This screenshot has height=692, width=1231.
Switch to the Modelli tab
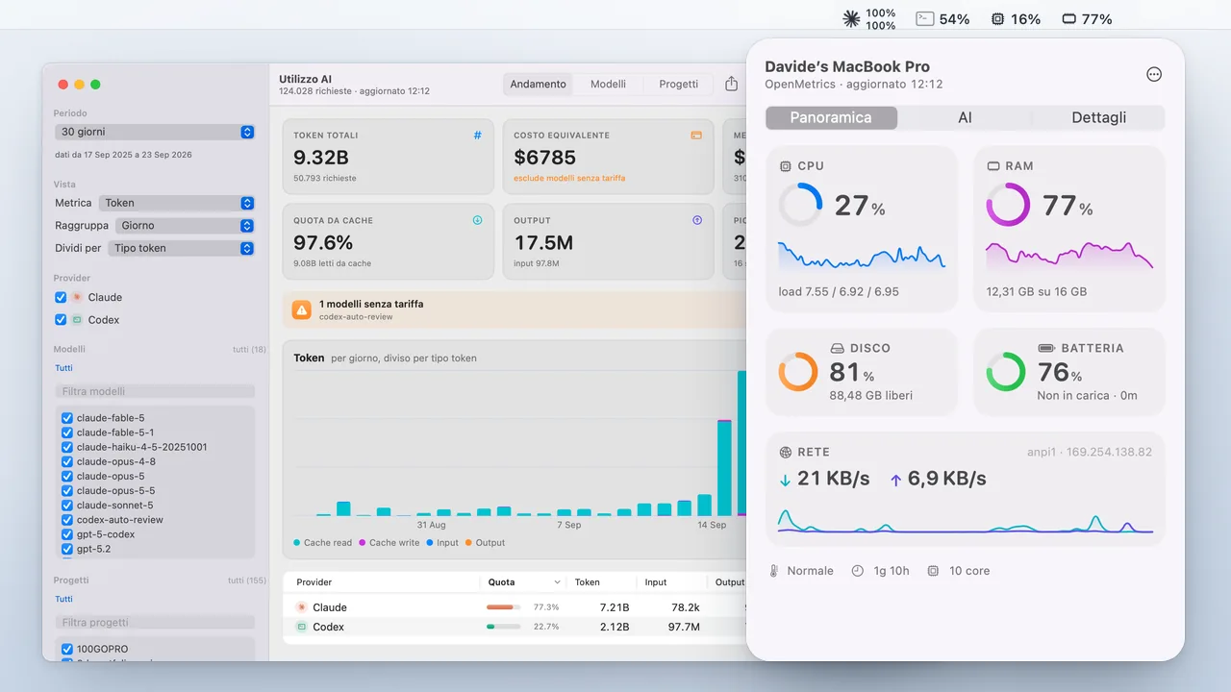point(608,85)
